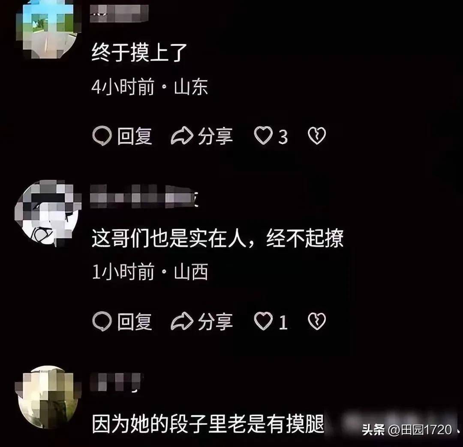Image resolution: width=463 pixels, height=447 pixels.
Task: Tap '回复' text under second comment
Action: coord(135,322)
